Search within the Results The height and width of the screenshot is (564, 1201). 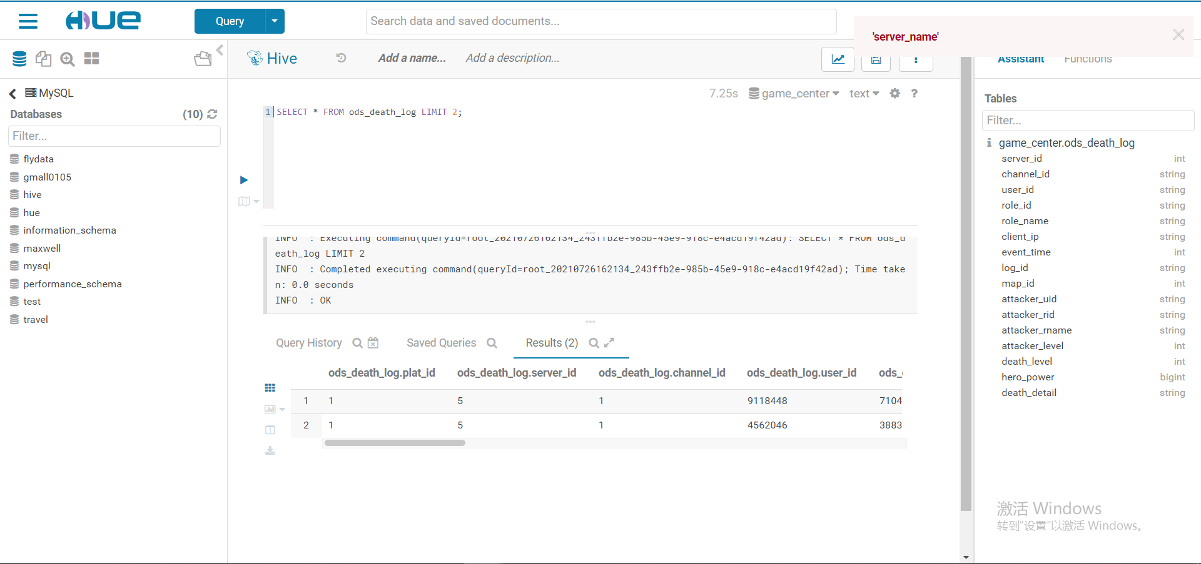[594, 343]
